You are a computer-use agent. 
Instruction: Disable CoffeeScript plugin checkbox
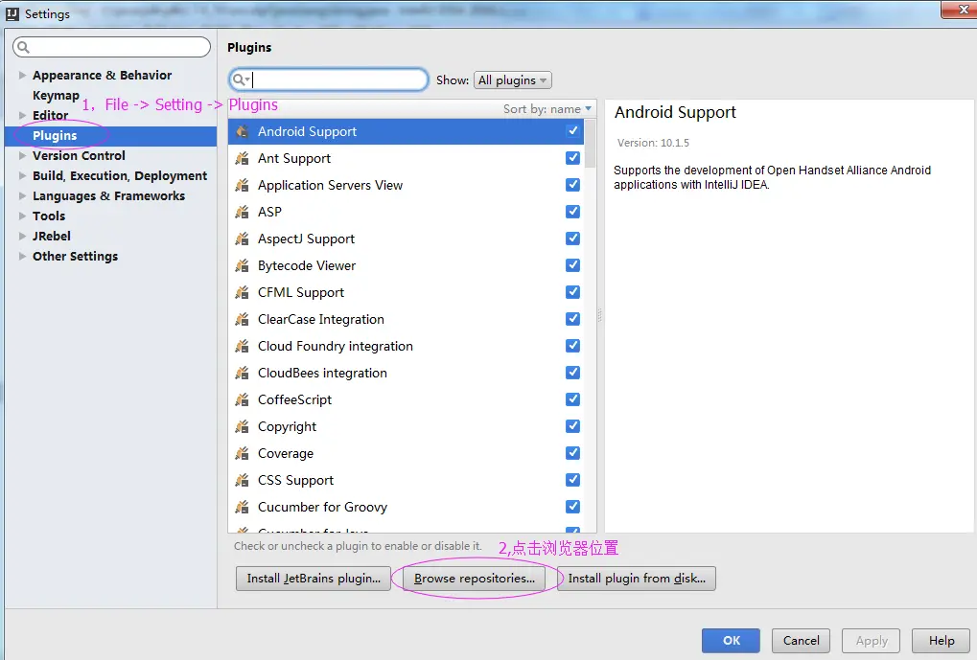pos(572,398)
